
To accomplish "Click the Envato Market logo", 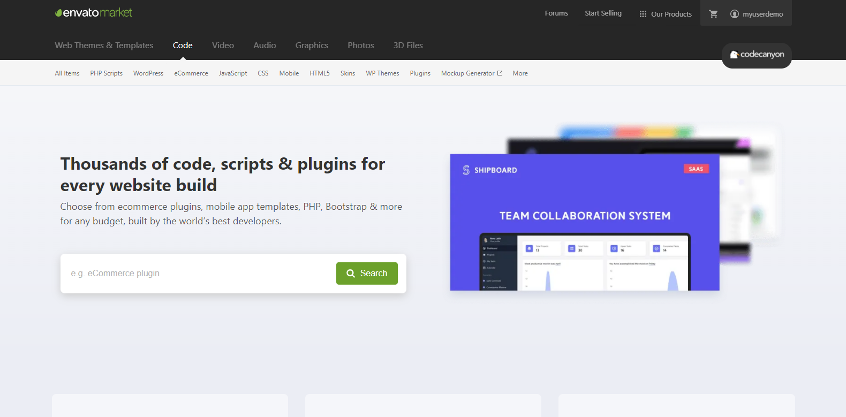I will tap(94, 13).
